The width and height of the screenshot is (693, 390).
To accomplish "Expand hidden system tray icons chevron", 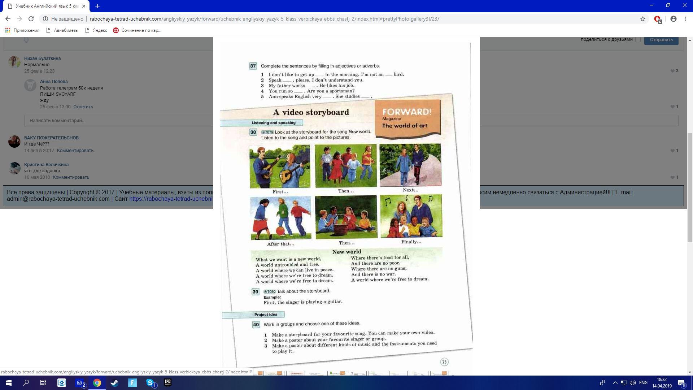I will (615, 383).
